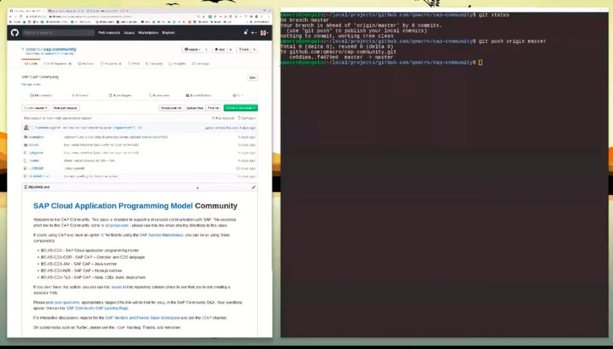Go to Issues in GitHub top navigation
Viewport: 613px width, 349px height.
129,33
